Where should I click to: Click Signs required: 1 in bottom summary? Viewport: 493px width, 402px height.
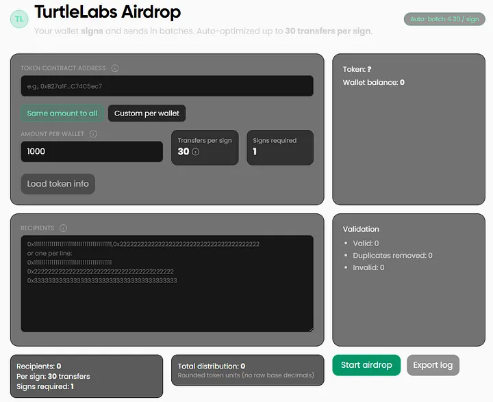(45, 386)
